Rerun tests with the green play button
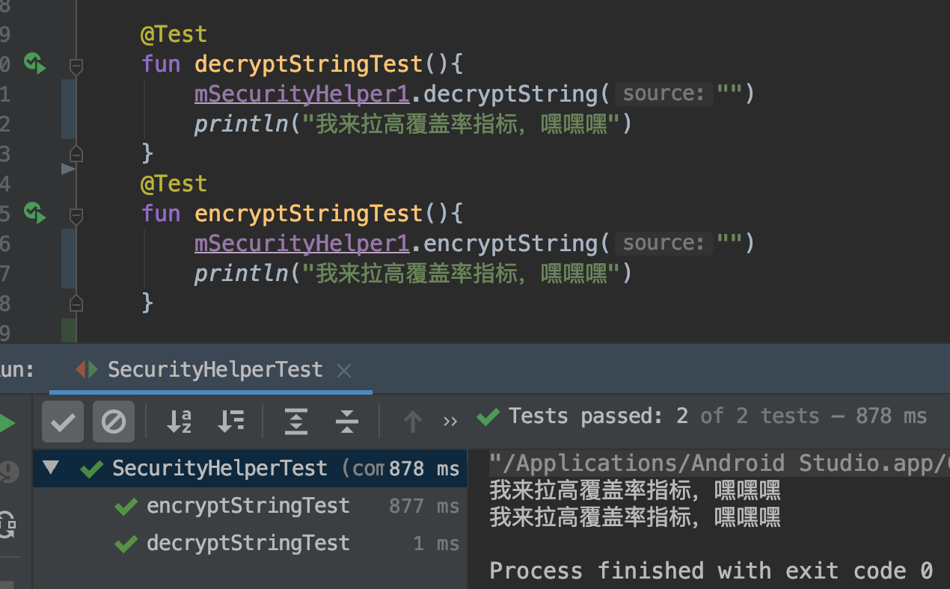950x589 pixels. pos(7,423)
